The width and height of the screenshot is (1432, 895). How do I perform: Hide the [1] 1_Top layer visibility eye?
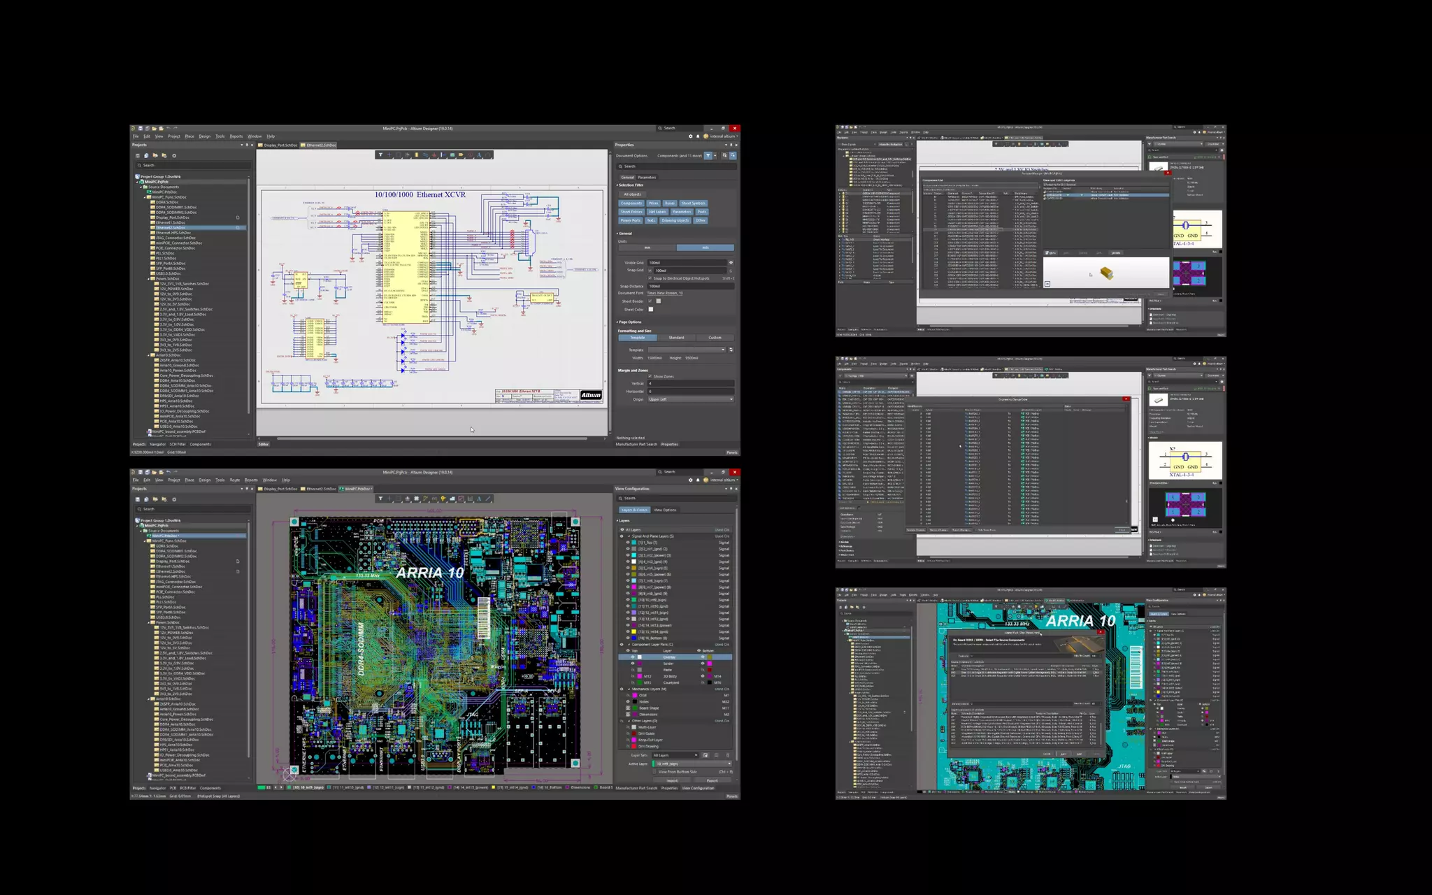click(627, 543)
